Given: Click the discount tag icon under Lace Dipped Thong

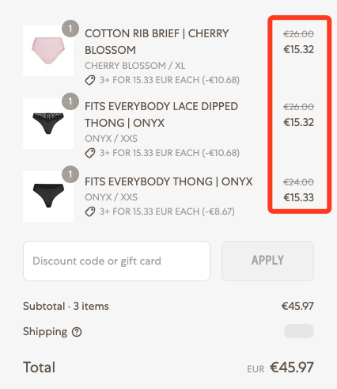Looking at the screenshot, I should [90, 153].
